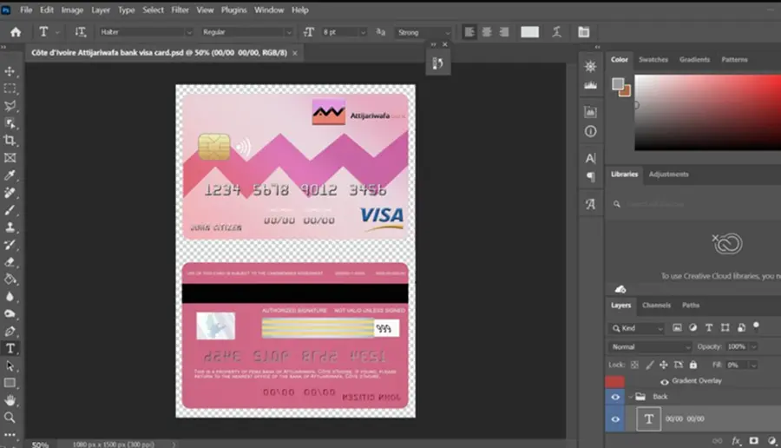Toggle Gradient Overlay effect visibility
Screen dimensions: 781x448
665,382
